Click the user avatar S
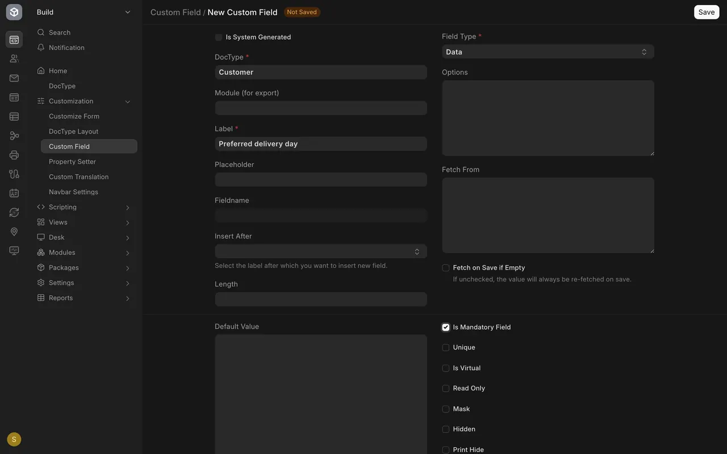 (14, 439)
